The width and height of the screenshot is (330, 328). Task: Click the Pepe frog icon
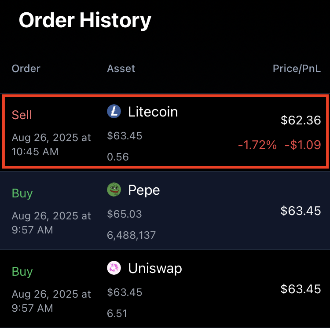(114, 190)
